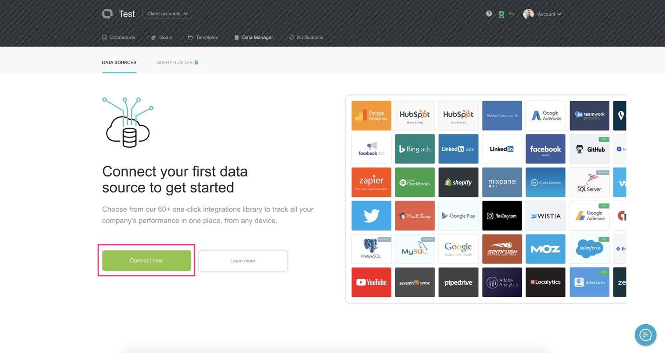Select the HubSpot Marketing tile
This screenshot has width=665, height=353.
(415, 116)
